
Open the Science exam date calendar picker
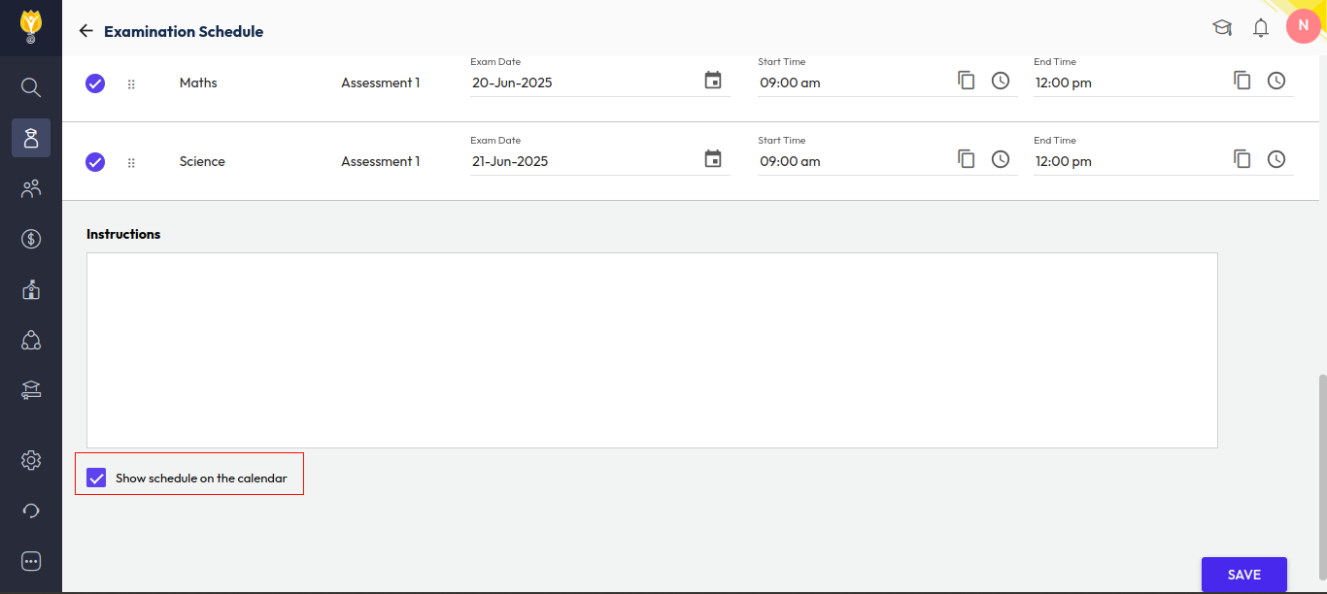tap(713, 159)
